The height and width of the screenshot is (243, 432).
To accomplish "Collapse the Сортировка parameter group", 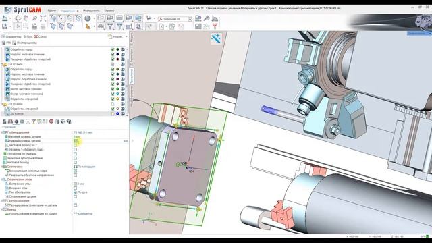I will 2,167.
